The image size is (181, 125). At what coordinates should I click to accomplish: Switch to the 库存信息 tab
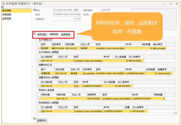click(x=42, y=35)
